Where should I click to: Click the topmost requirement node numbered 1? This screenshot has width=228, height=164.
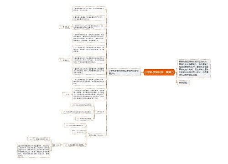(89, 9)
